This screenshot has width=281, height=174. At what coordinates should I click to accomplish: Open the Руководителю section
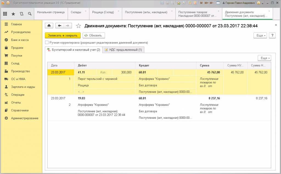(21, 32)
